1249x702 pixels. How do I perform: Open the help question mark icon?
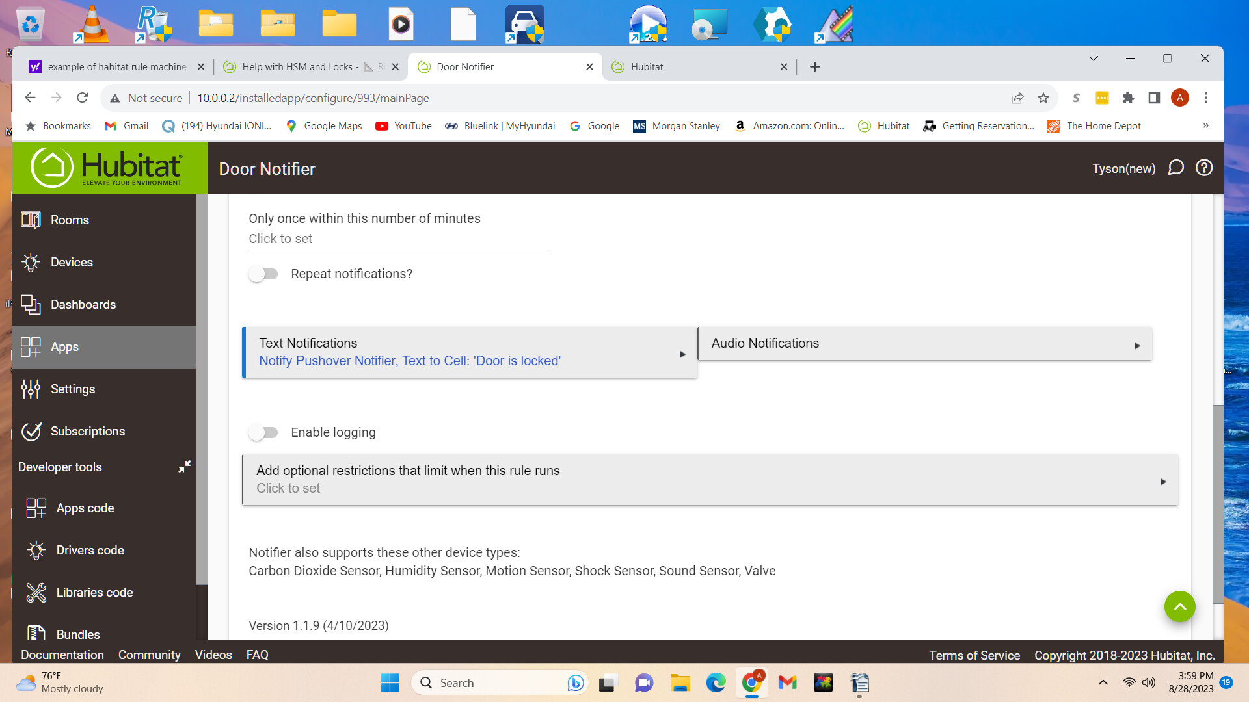point(1204,168)
